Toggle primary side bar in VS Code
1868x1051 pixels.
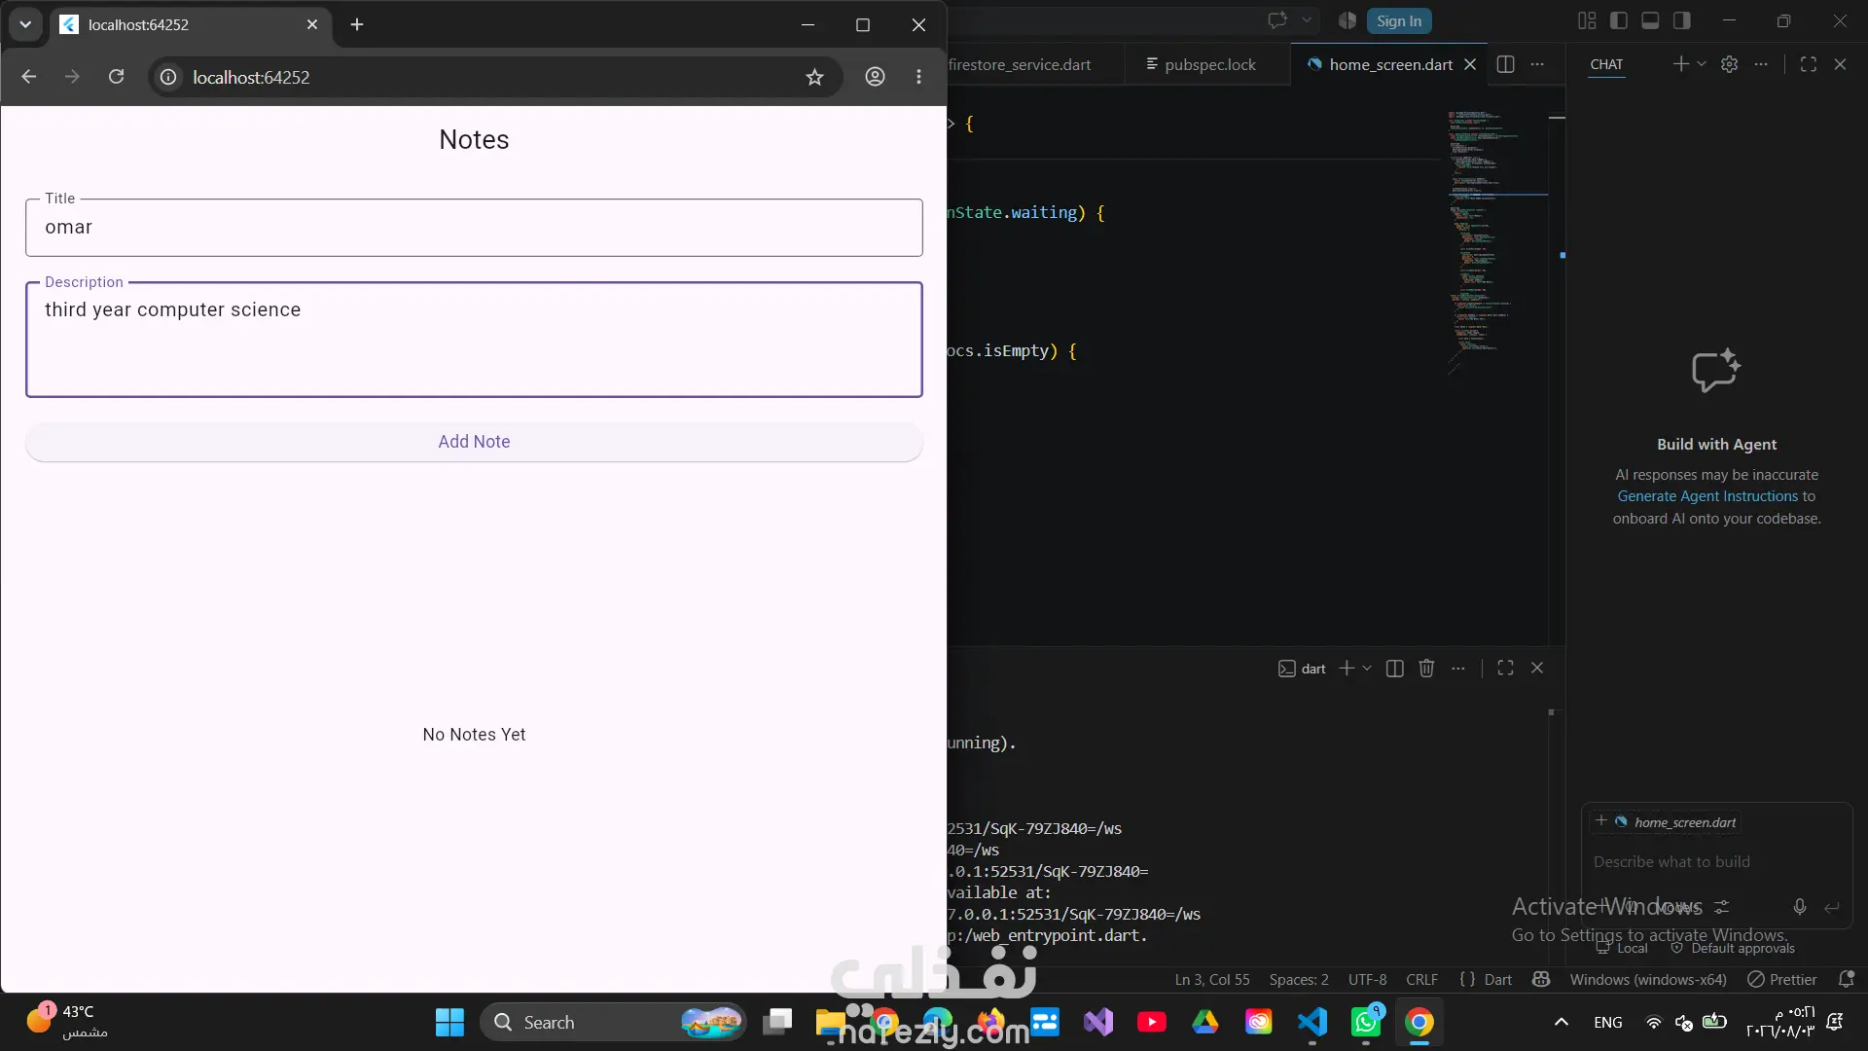pyautogui.click(x=1619, y=20)
